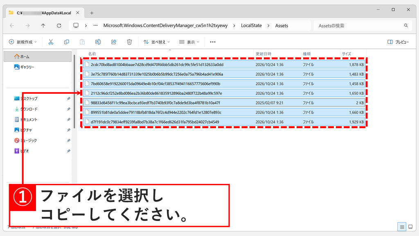Click the Copy icon in toolbar
This screenshot has height=236, width=419.
pyautogui.click(x=67, y=42)
